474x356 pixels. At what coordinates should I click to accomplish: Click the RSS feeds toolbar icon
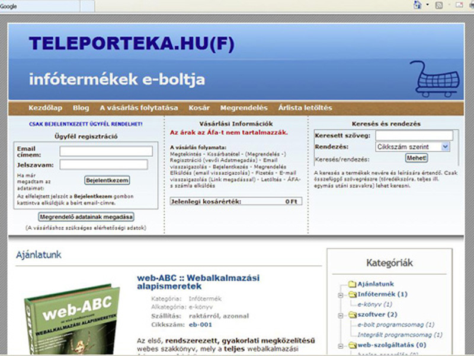pyautogui.click(x=439, y=5)
